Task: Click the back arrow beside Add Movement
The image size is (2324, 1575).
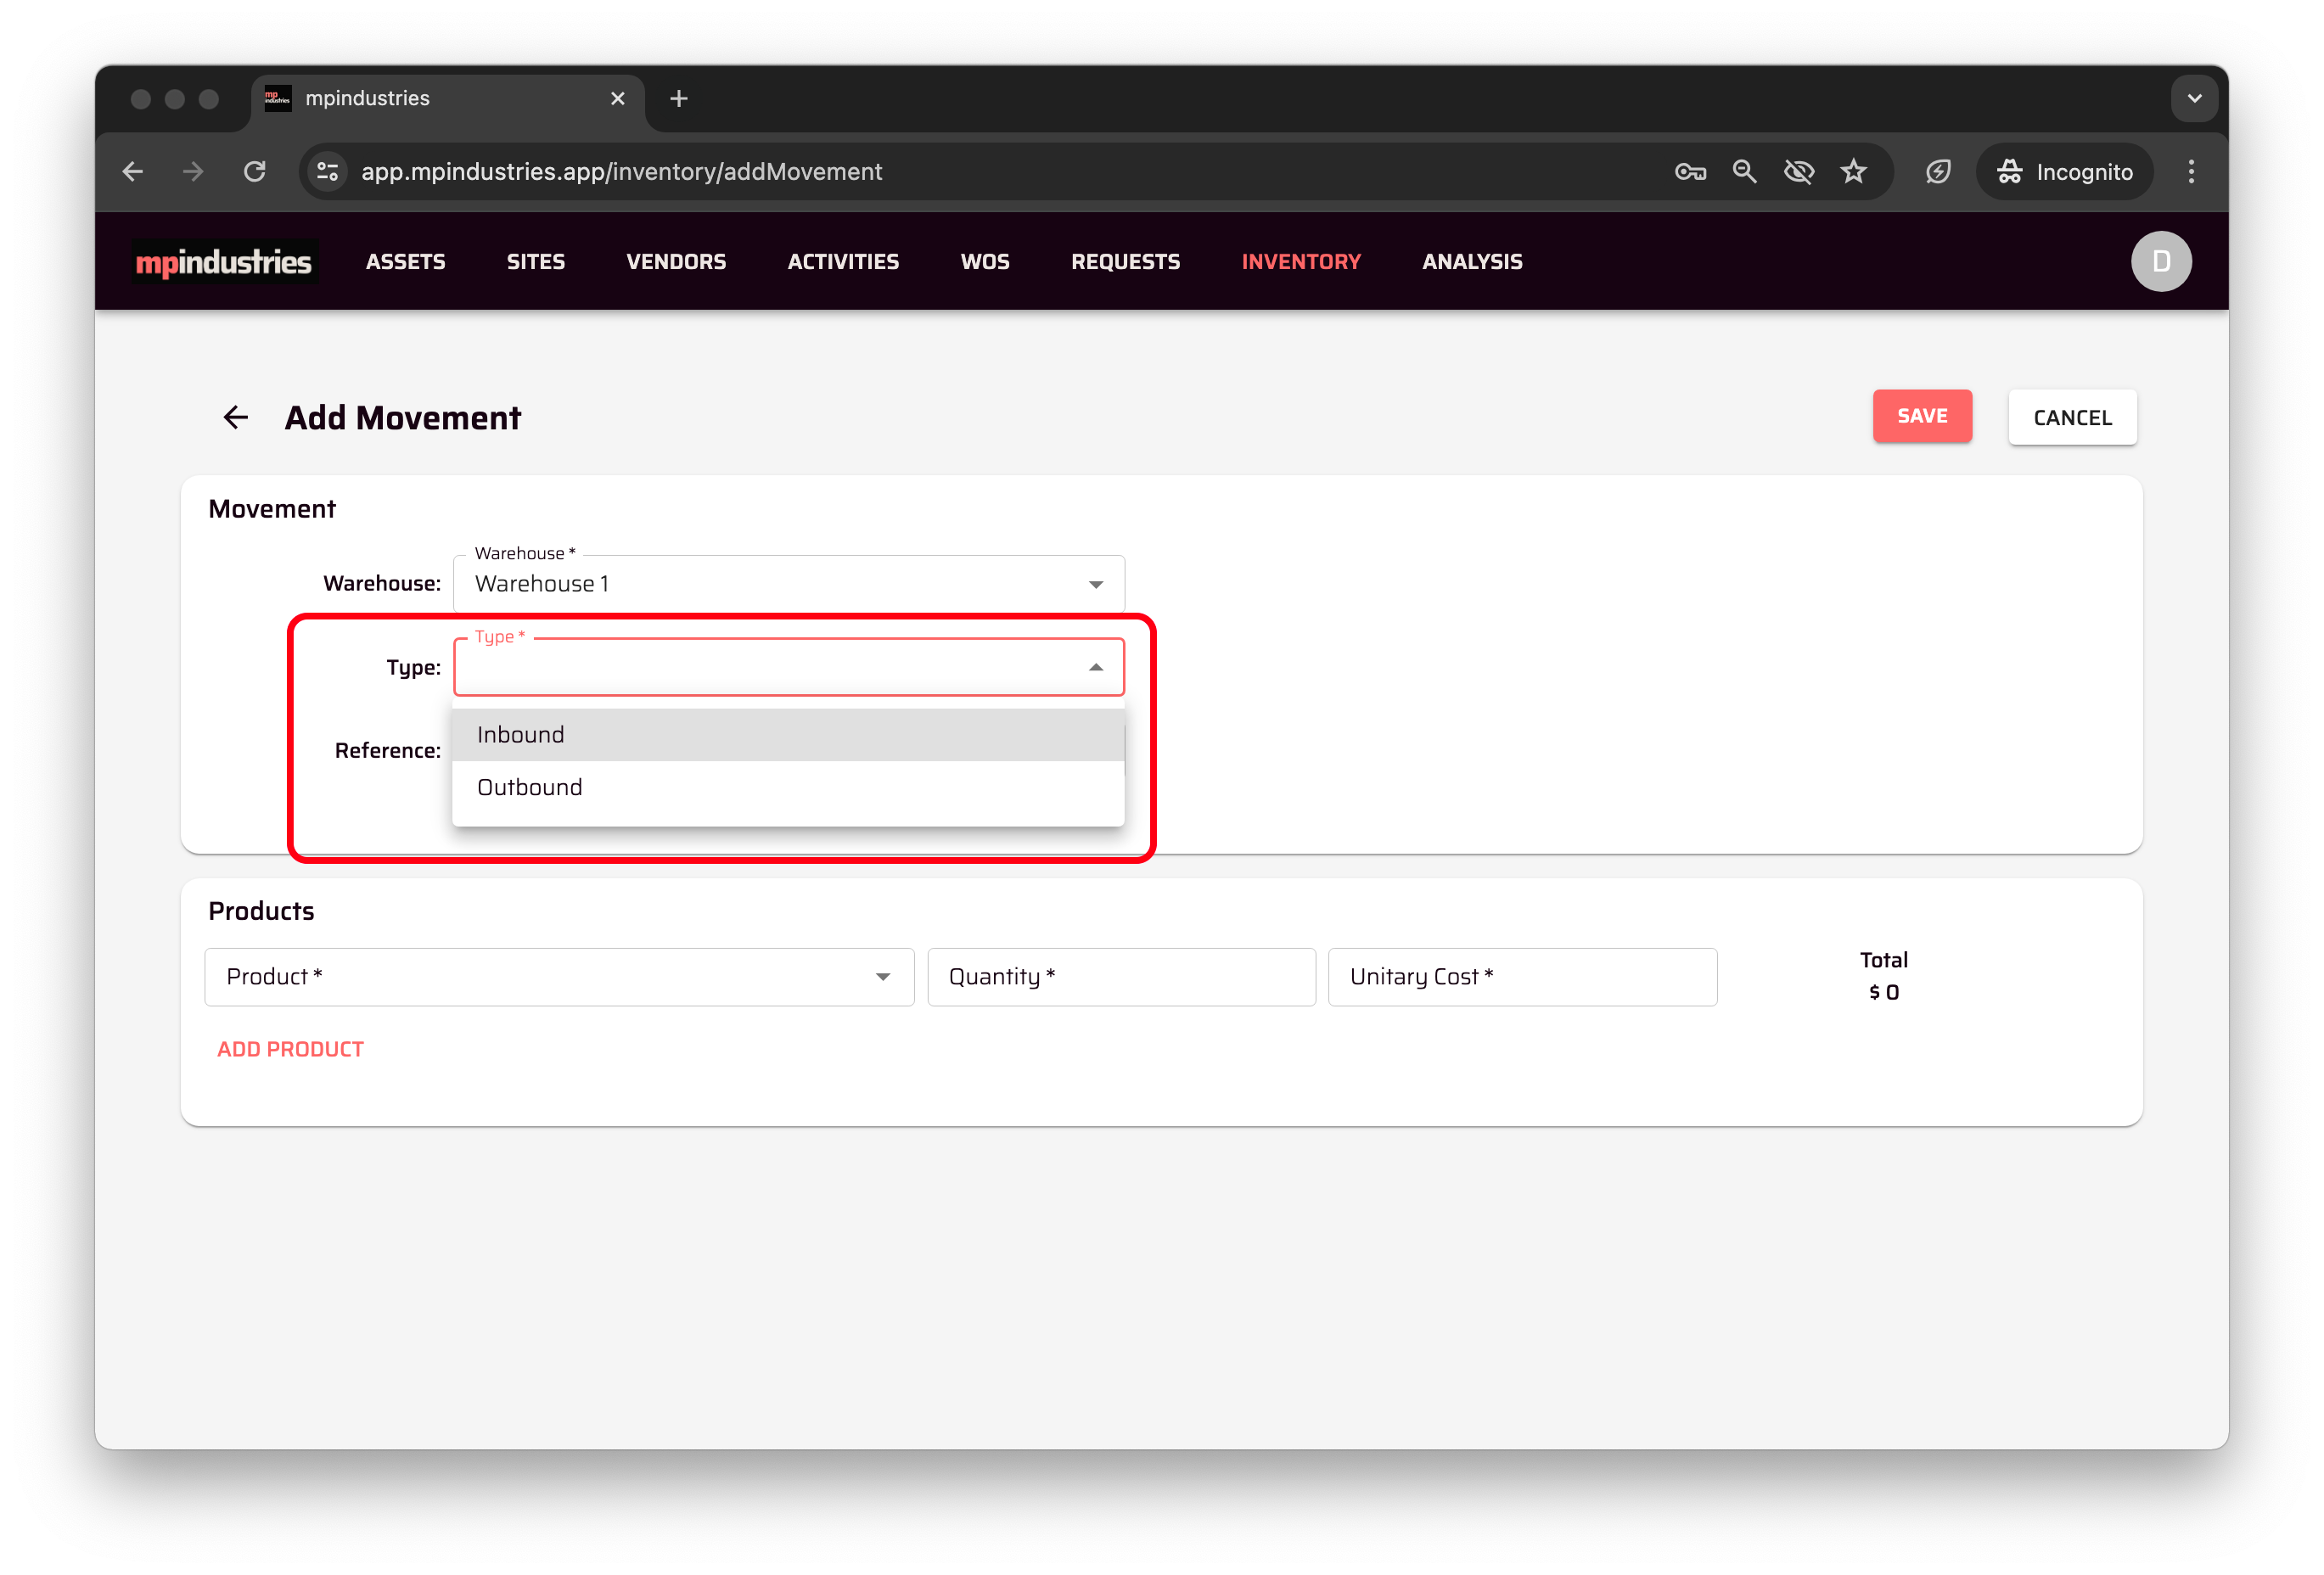Action: 236,417
